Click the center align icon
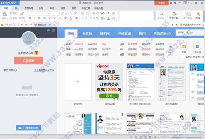This screenshot has height=139, width=205. point(86,18)
